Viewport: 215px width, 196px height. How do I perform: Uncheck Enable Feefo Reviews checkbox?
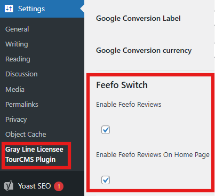(106, 130)
